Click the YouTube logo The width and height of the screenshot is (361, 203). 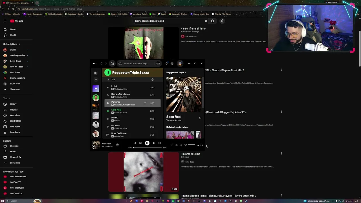click(x=17, y=21)
